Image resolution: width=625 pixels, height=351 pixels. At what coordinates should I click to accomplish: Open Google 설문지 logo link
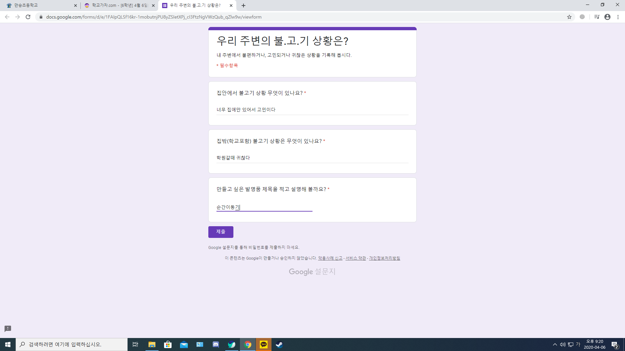[312, 272]
